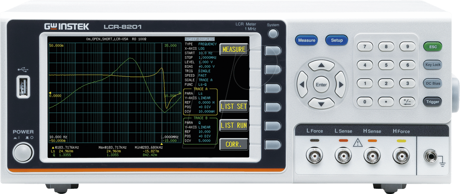Image resolution: width=460 pixels, height=194 pixels.
Task: Click the yellow marker triangle below the plot
Action: (x=161, y=145)
